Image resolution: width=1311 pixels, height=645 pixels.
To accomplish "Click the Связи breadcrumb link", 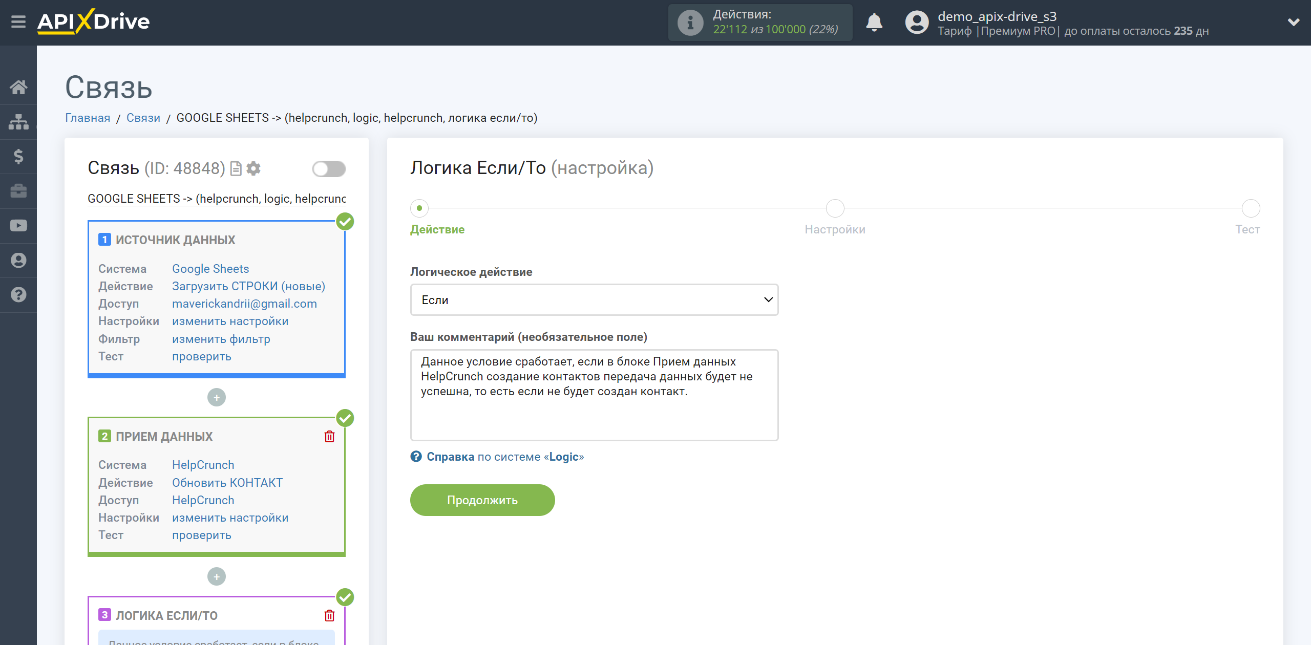I will (x=143, y=118).
